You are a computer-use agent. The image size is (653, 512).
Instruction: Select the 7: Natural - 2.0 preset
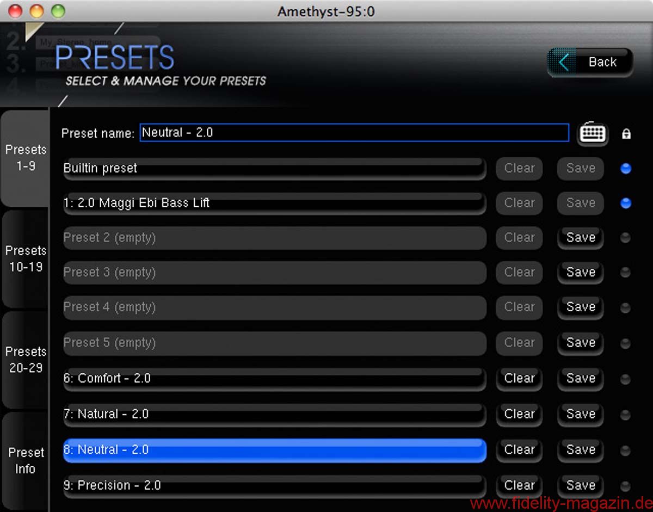tap(275, 415)
